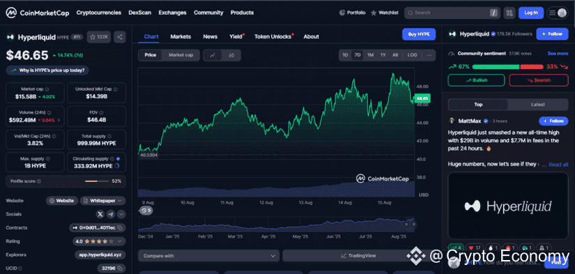Switch to the Yield tab
Image resolution: width=575 pixels, height=274 pixels.
pos(236,37)
